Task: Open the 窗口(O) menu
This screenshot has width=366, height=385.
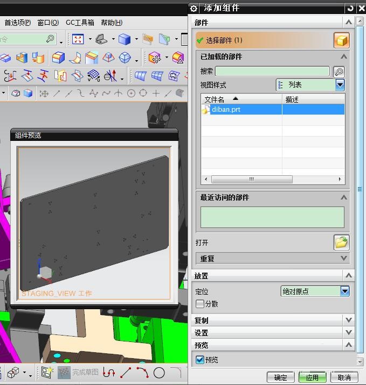Action: [x=48, y=23]
